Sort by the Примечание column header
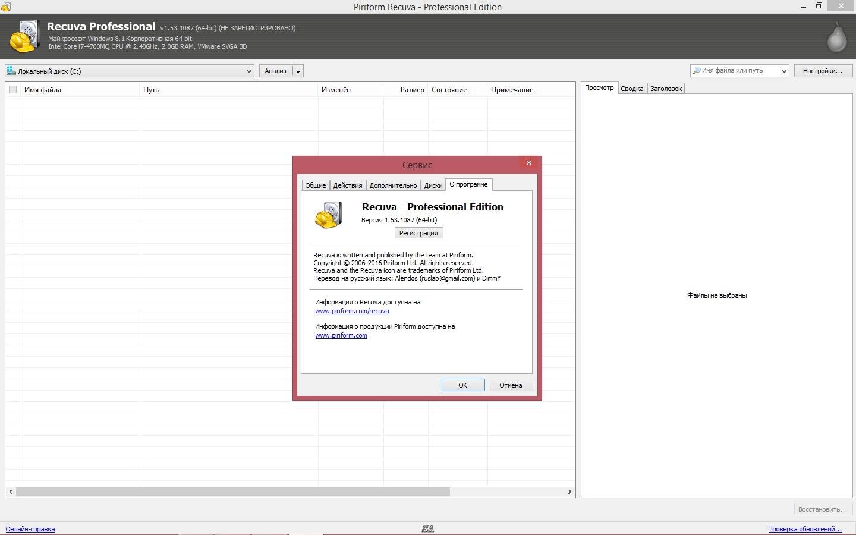The height and width of the screenshot is (535, 856). [x=531, y=90]
